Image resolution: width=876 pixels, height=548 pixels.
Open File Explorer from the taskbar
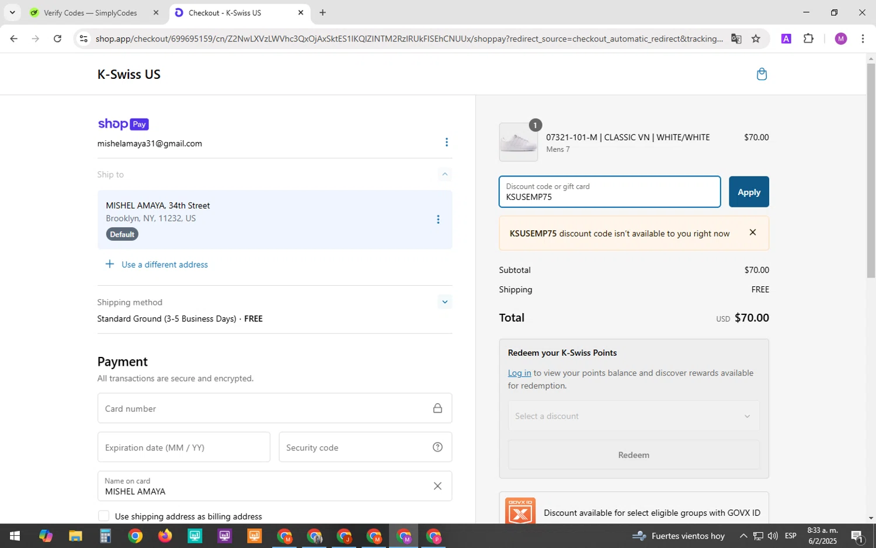pos(75,536)
